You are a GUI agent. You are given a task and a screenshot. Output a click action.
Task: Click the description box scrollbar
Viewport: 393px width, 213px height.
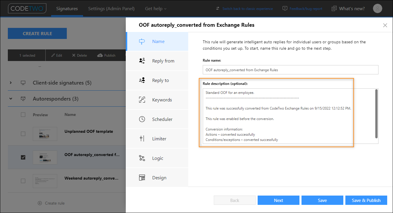[x=376, y=114]
